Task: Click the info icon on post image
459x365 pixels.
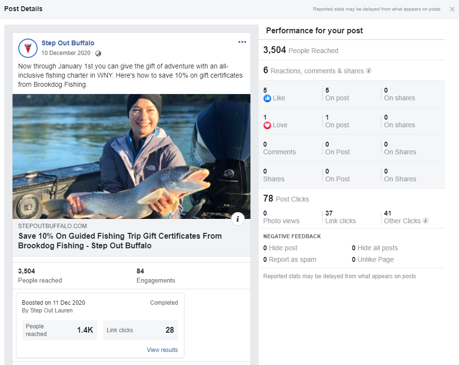Action: coord(238,218)
